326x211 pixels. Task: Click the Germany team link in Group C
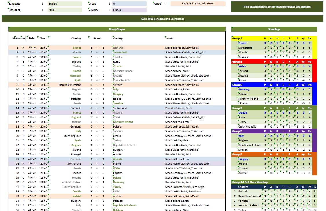[x=244, y=90]
